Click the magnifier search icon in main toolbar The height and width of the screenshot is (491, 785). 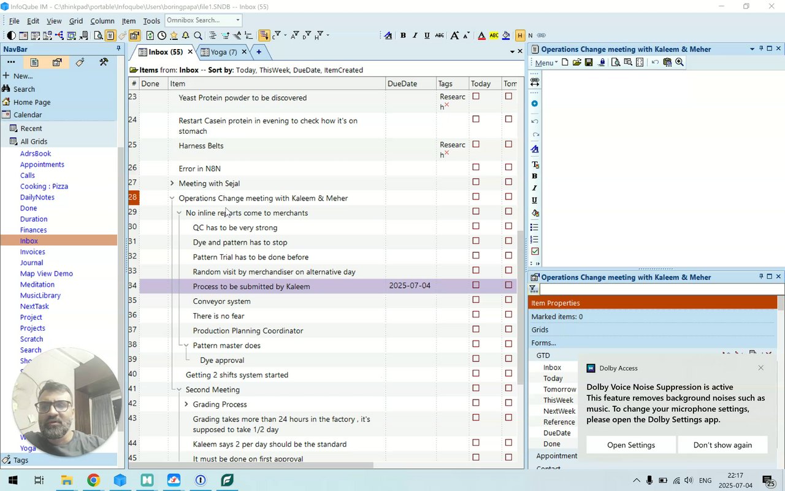(197, 36)
